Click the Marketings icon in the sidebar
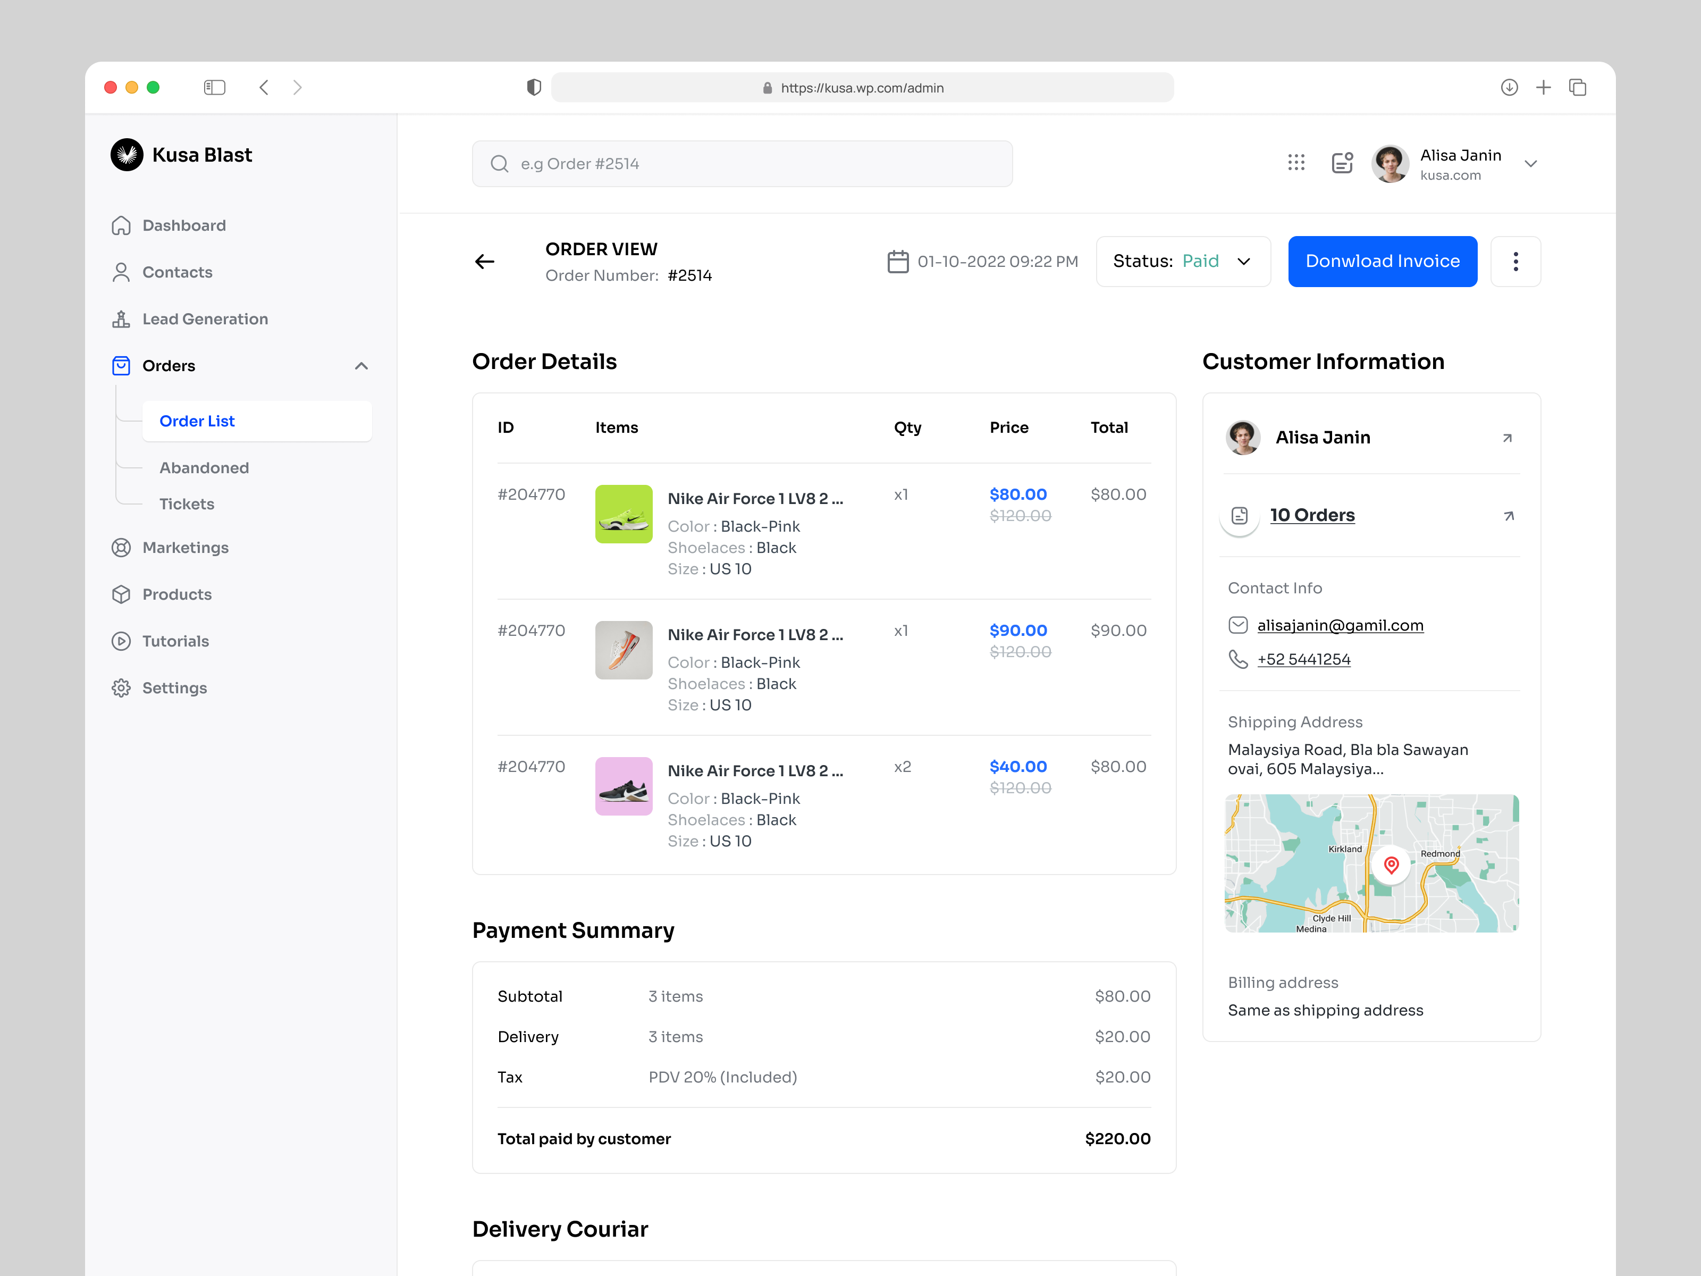 (x=121, y=547)
